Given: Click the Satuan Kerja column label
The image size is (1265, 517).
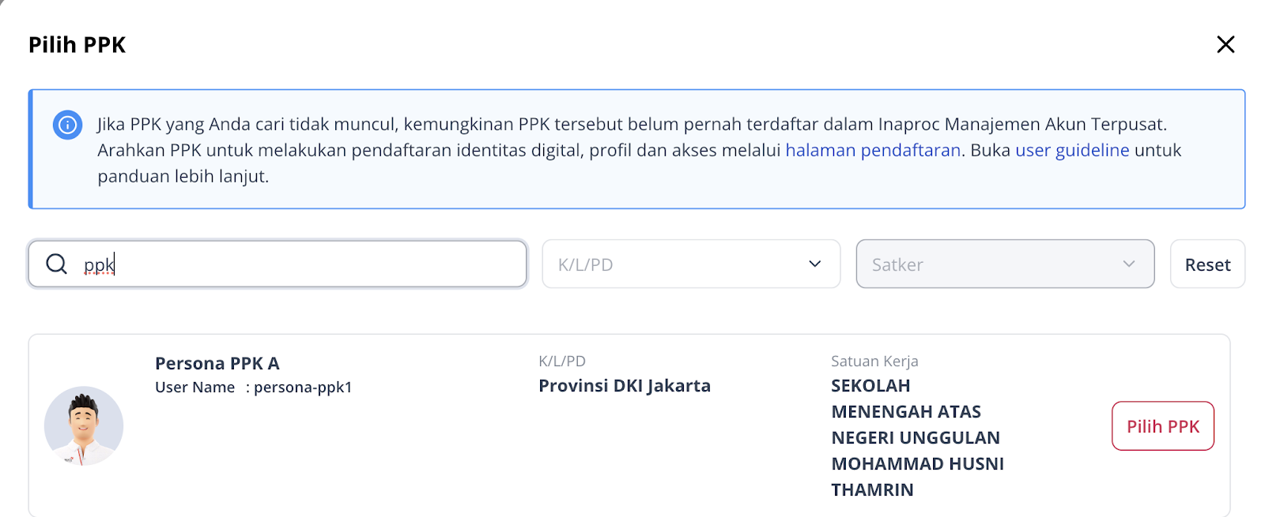Looking at the screenshot, I should pyautogui.click(x=874, y=361).
